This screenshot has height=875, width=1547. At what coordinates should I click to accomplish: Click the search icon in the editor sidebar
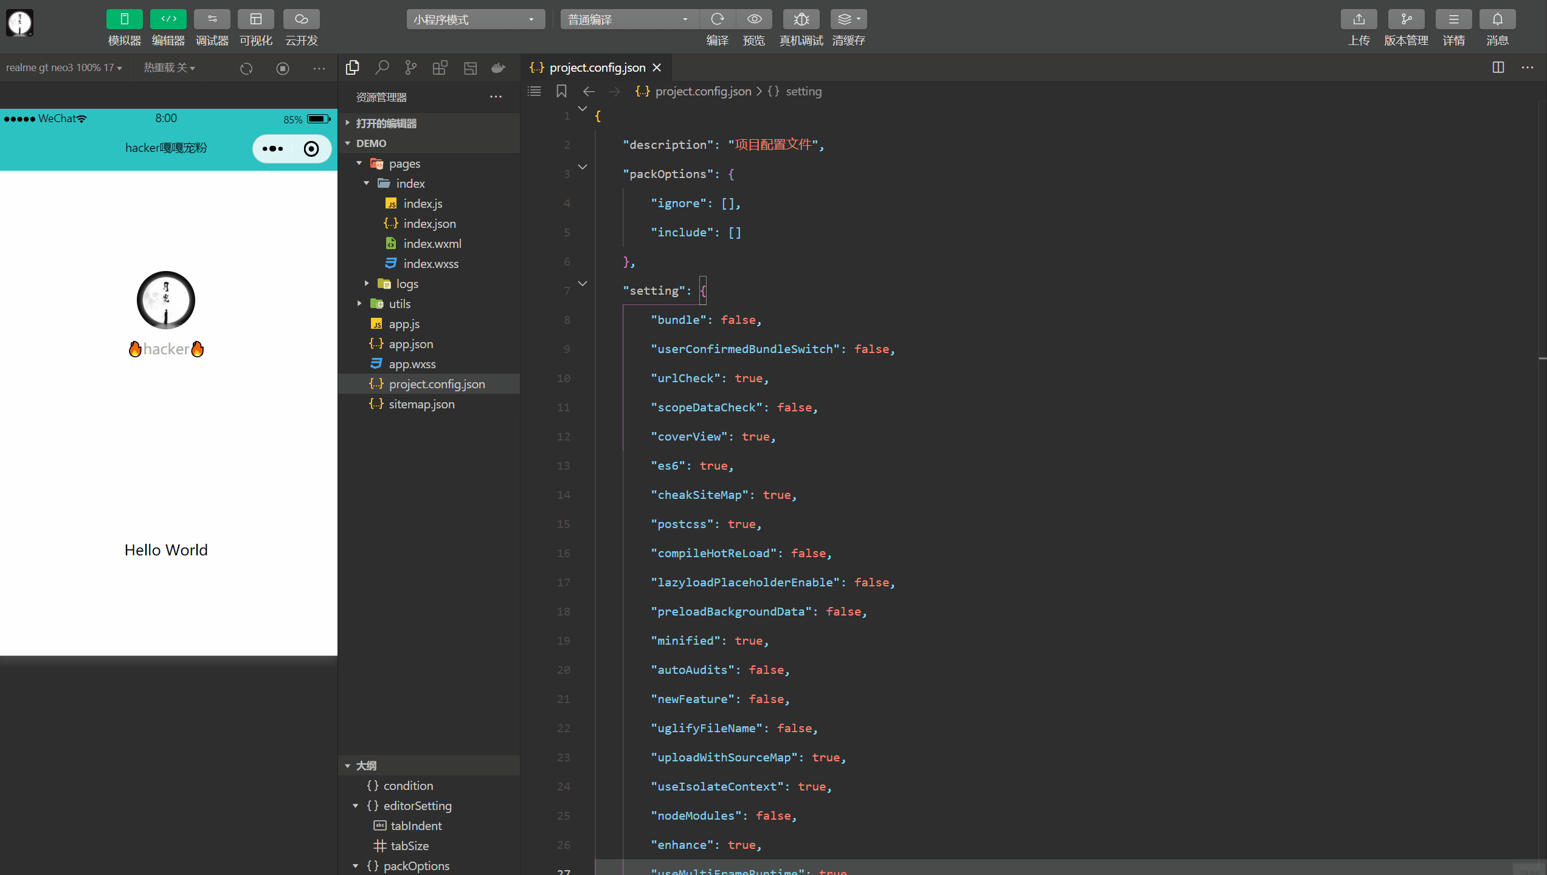[x=382, y=67]
